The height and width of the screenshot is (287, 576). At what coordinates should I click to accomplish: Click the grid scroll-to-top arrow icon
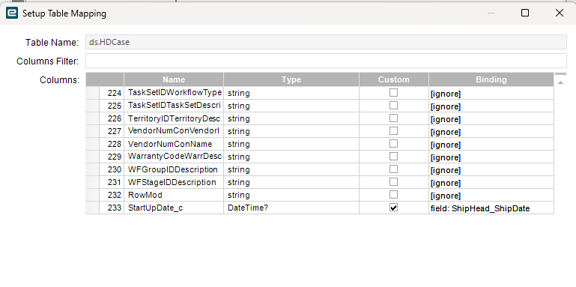pyautogui.click(x=560, y=82)
